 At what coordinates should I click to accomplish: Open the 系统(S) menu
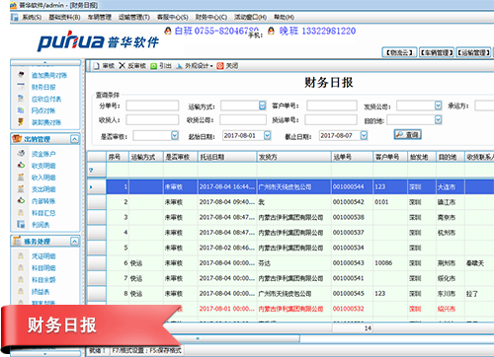tap(32, 17)
